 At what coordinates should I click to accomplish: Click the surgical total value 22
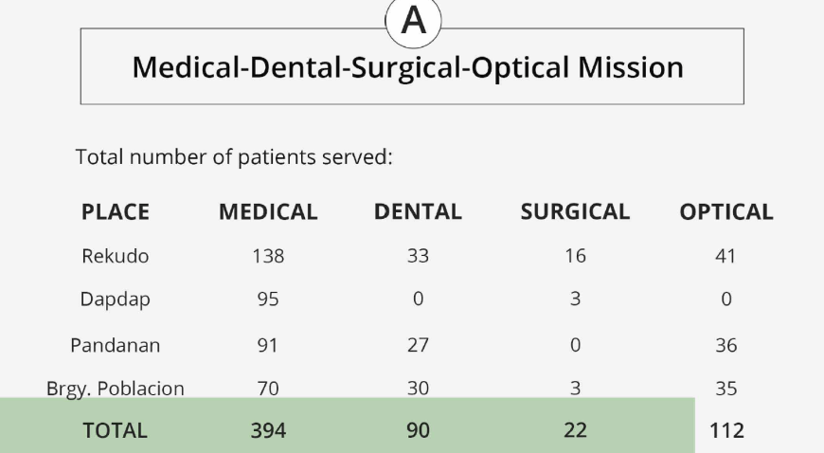click(x=575, y=430)
